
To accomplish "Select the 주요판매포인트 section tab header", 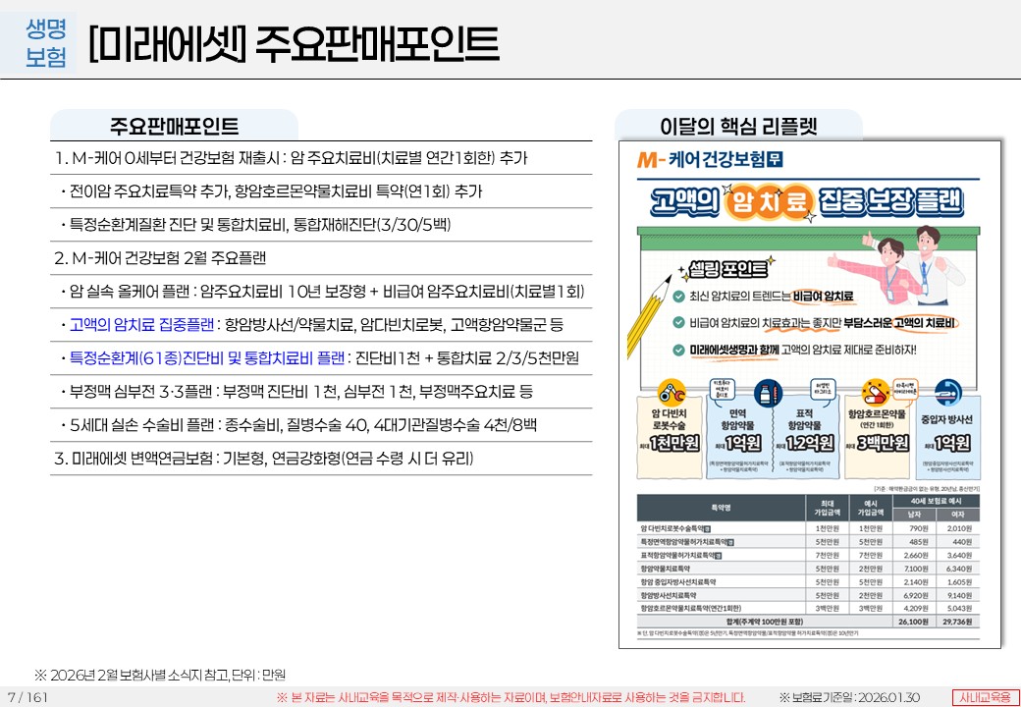I will coord(174,126).
